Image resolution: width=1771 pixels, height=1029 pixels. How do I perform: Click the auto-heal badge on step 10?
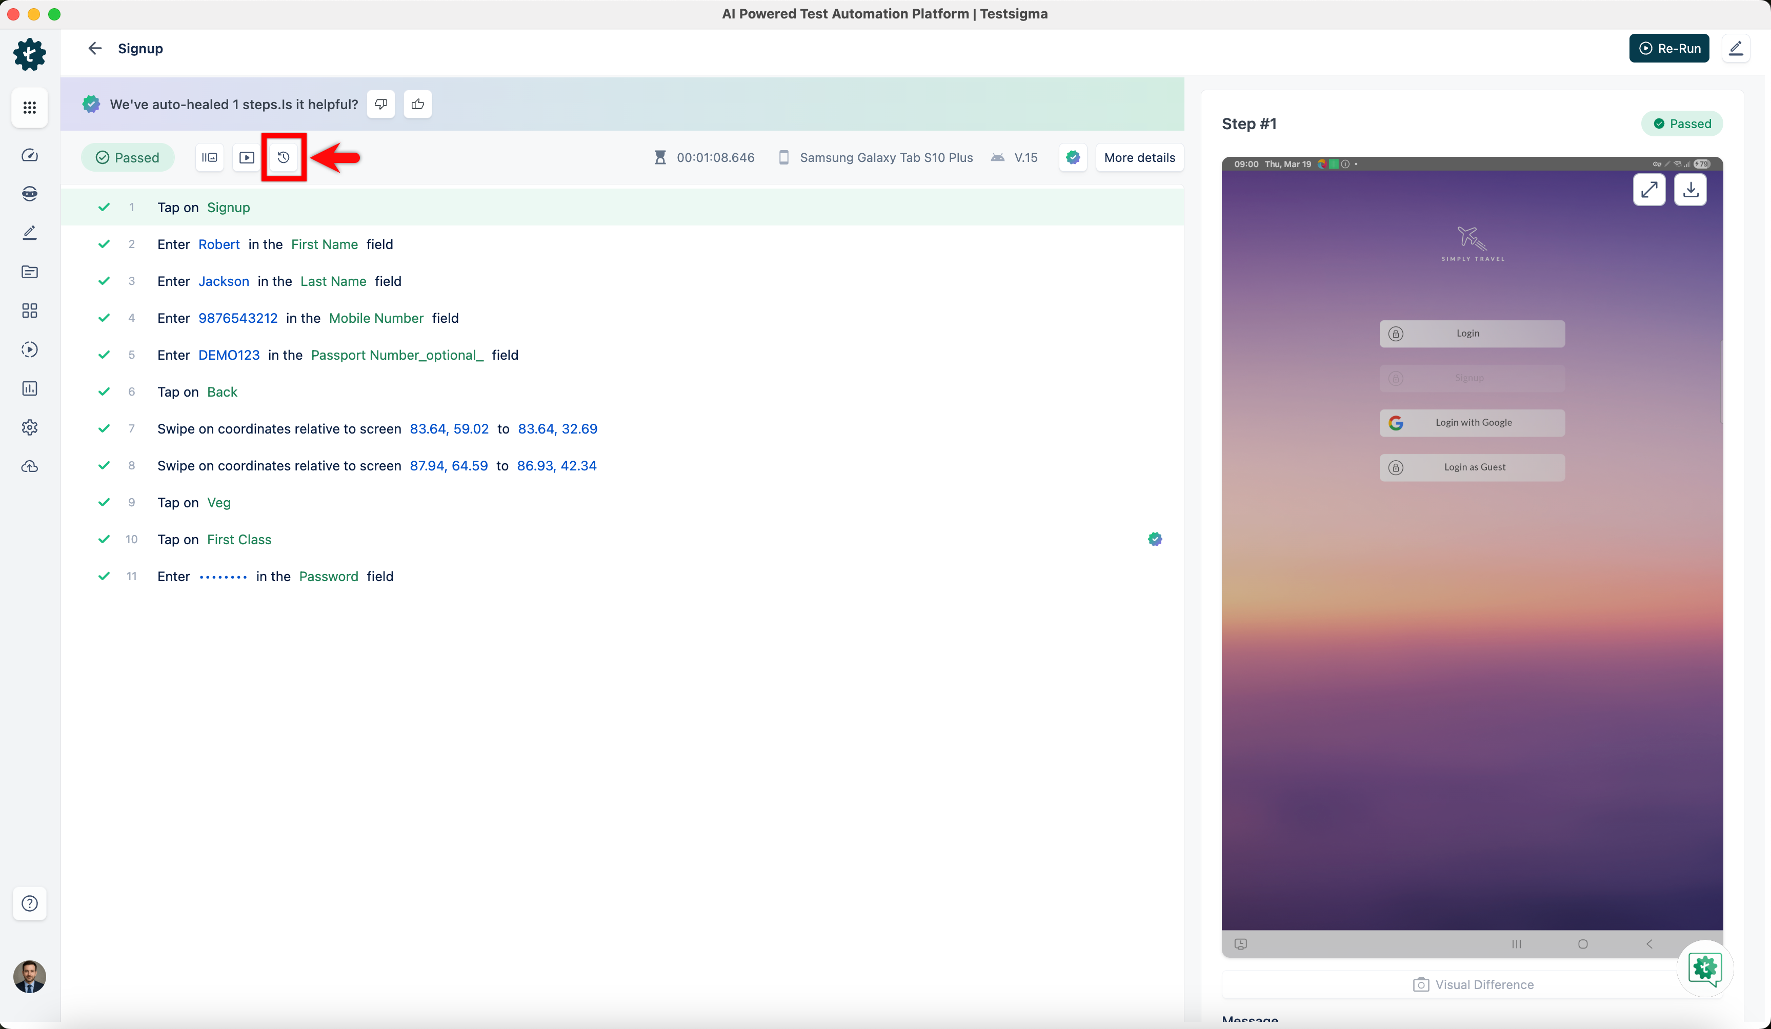(1155, 540)
